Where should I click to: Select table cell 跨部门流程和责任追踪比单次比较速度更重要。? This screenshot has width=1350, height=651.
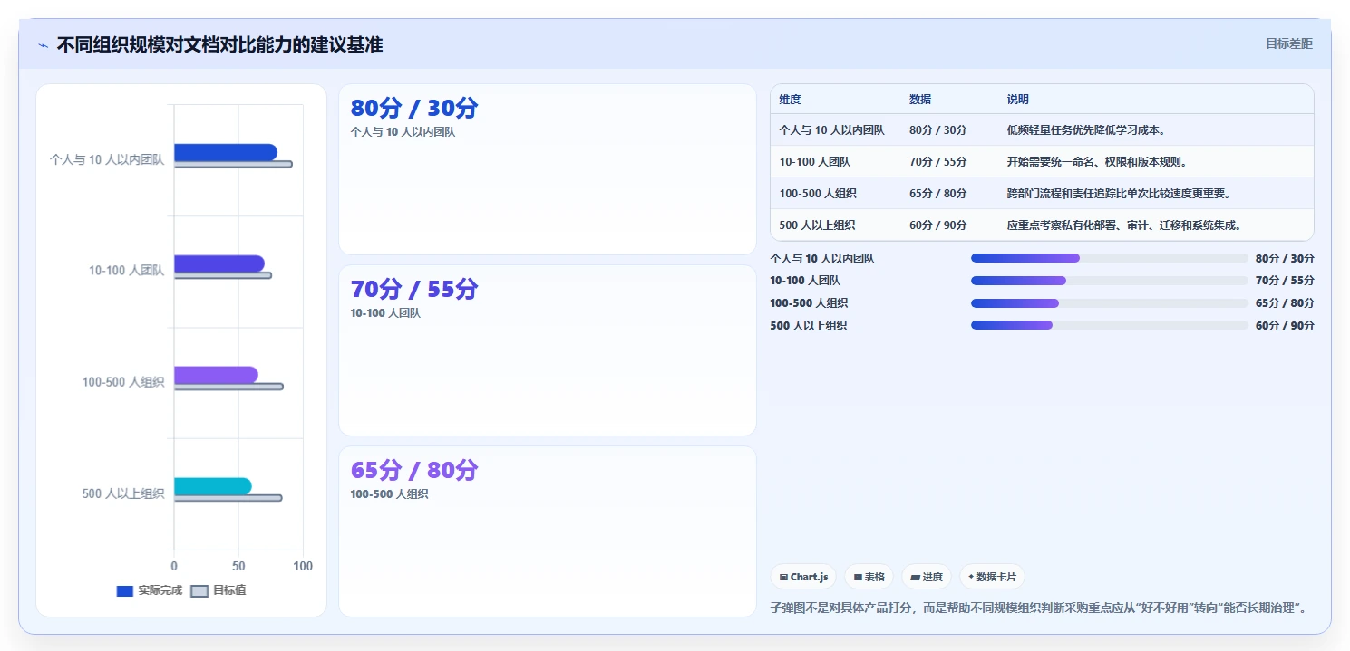(1119, 194)
